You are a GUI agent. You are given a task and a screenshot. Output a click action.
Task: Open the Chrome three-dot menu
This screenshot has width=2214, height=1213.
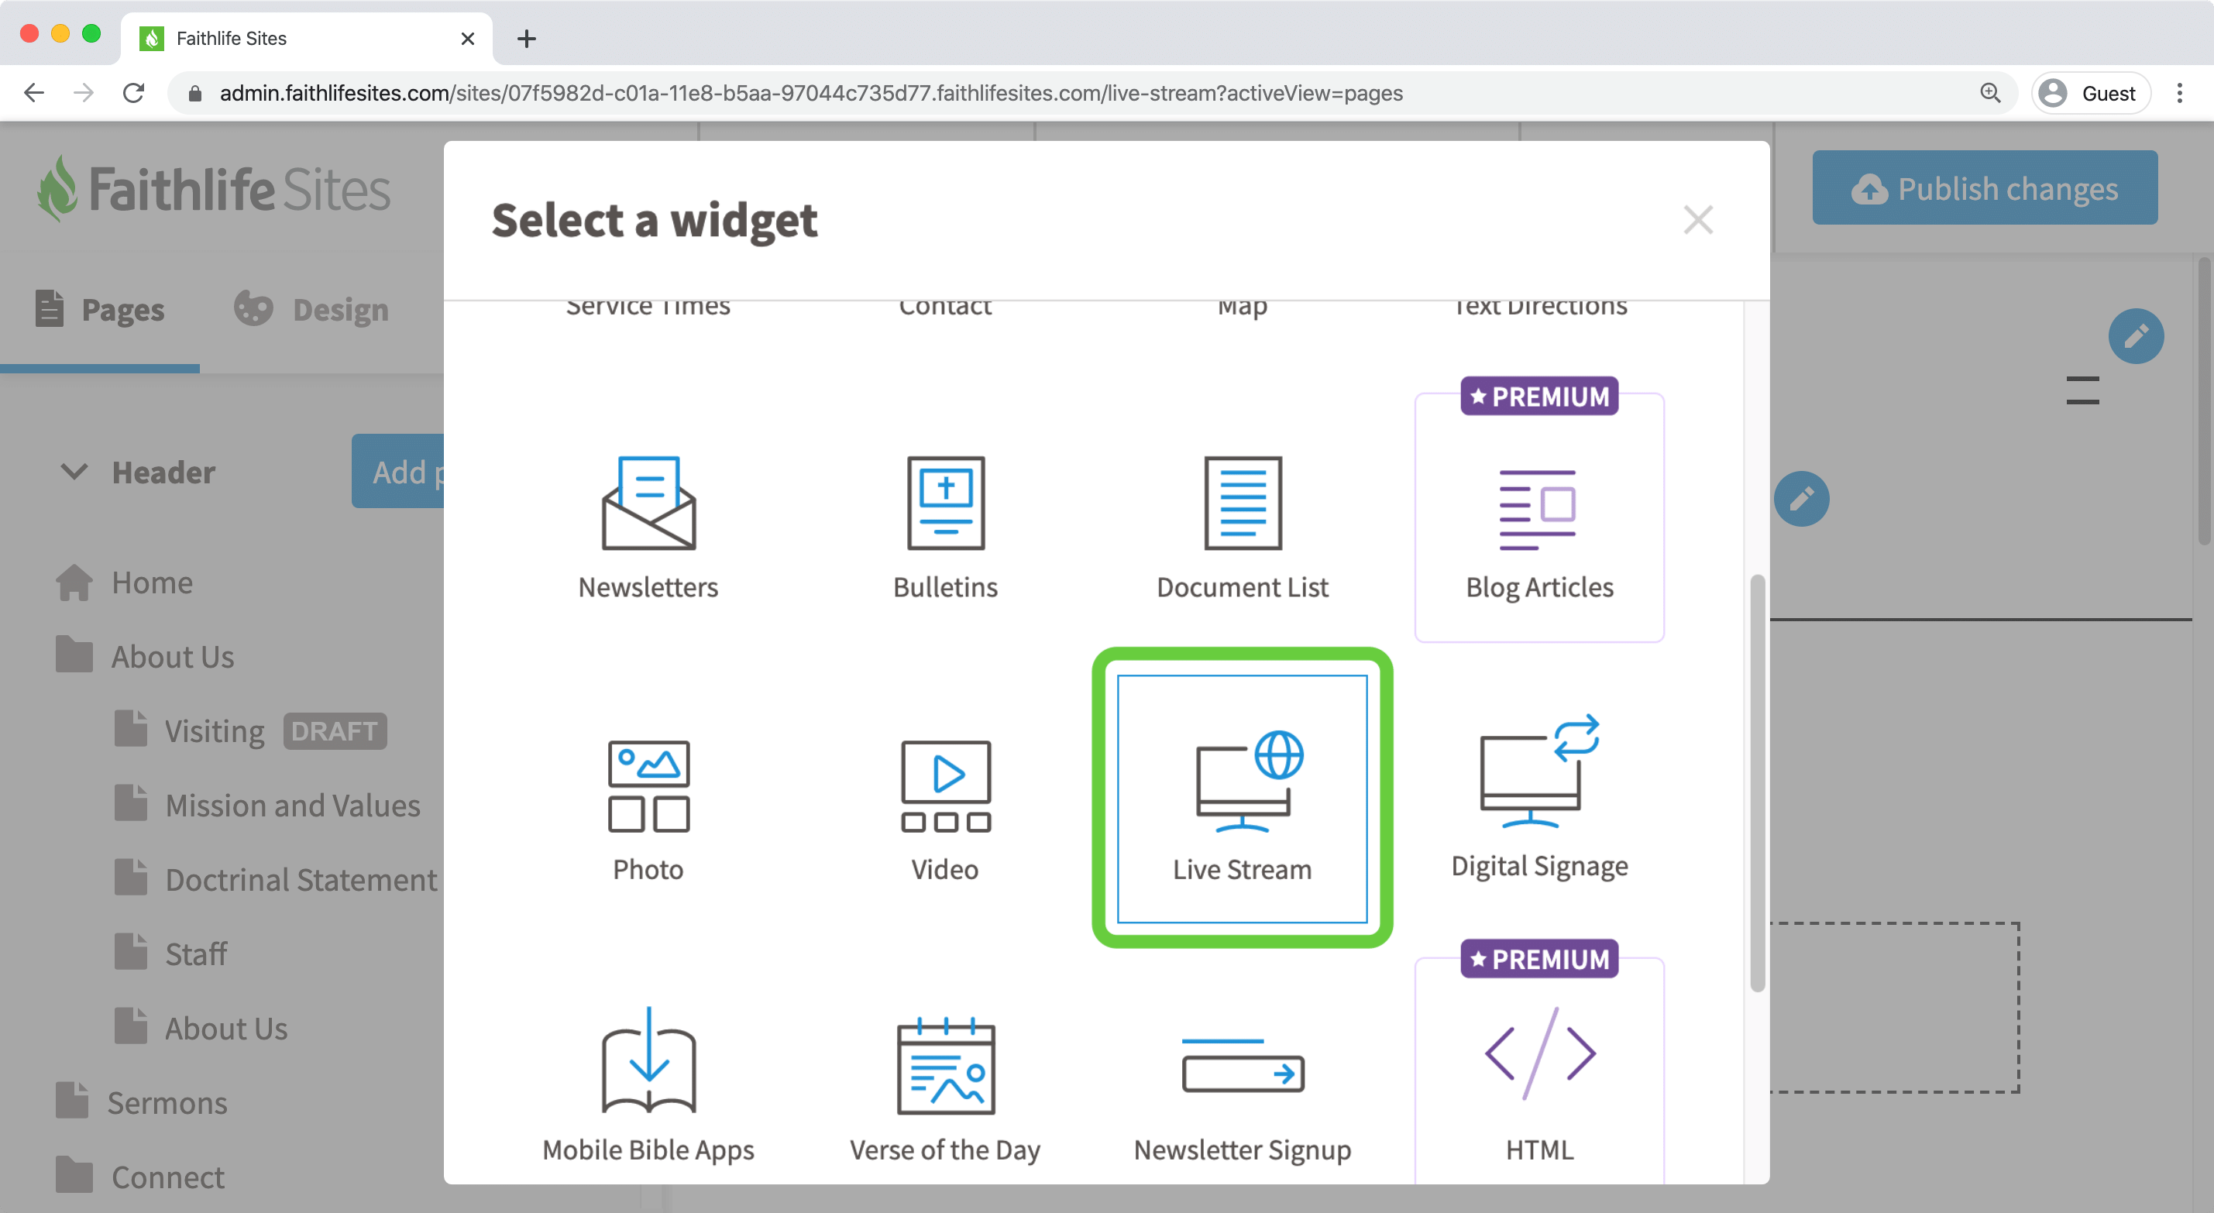tap(2180, 93)
